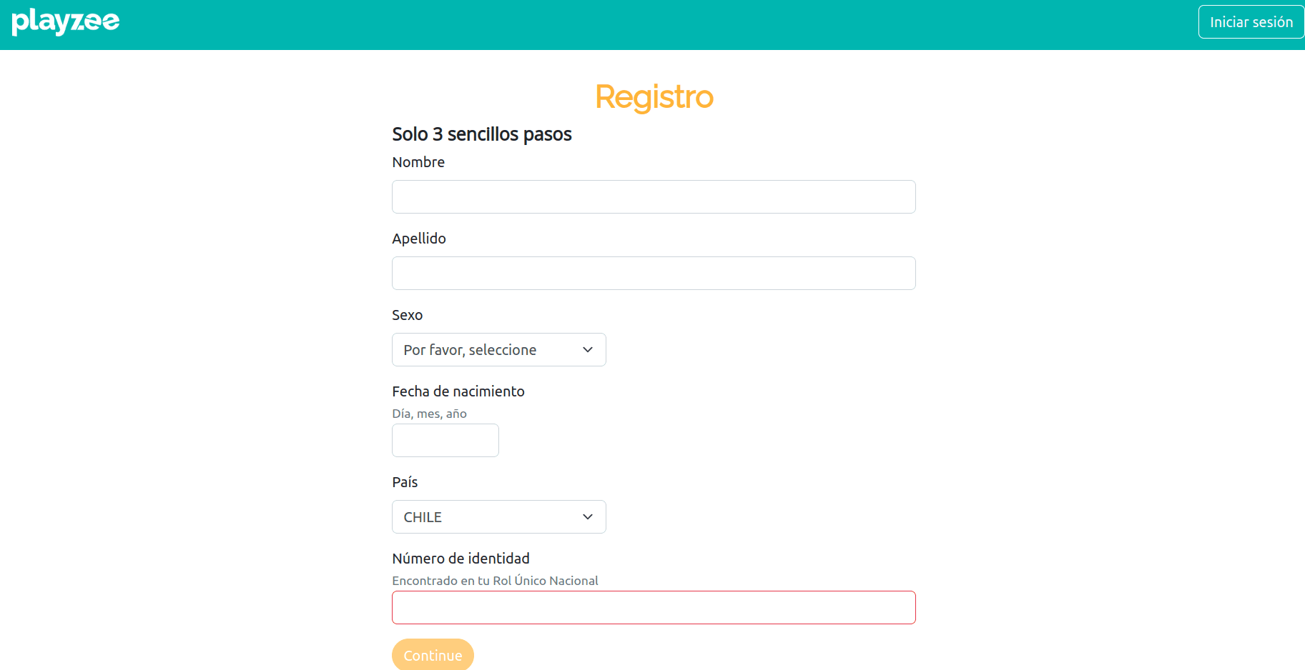Select the Nombre text field
This screenshot has height=670, width=1305.
pyautogui.click(x=653, y=196)
